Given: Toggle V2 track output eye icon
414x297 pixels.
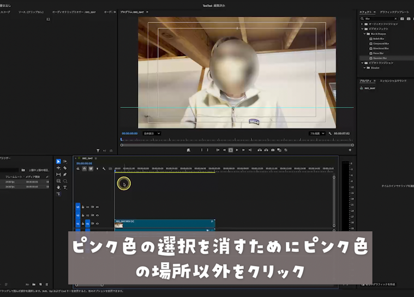Looking at the screenshot, I should tap(97, 215).
